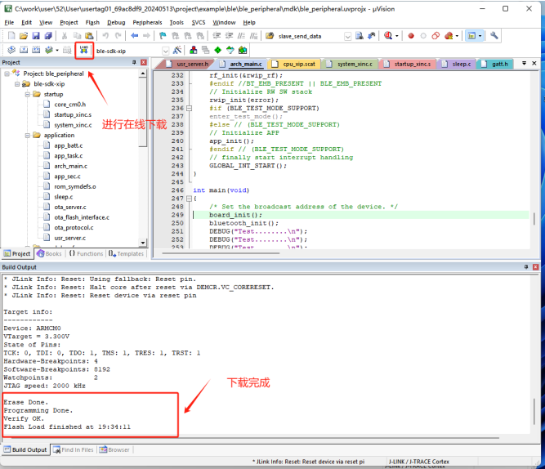Screen dimensions: 545x469
Task: Paste from clipboard icon
Action: 89,35
